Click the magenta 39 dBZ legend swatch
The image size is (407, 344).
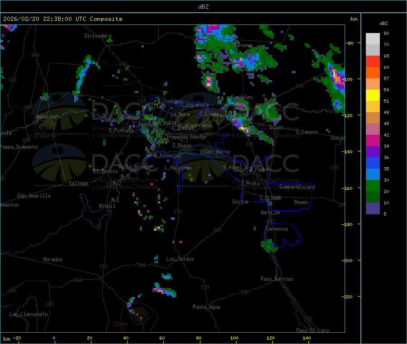coord(373,140)
